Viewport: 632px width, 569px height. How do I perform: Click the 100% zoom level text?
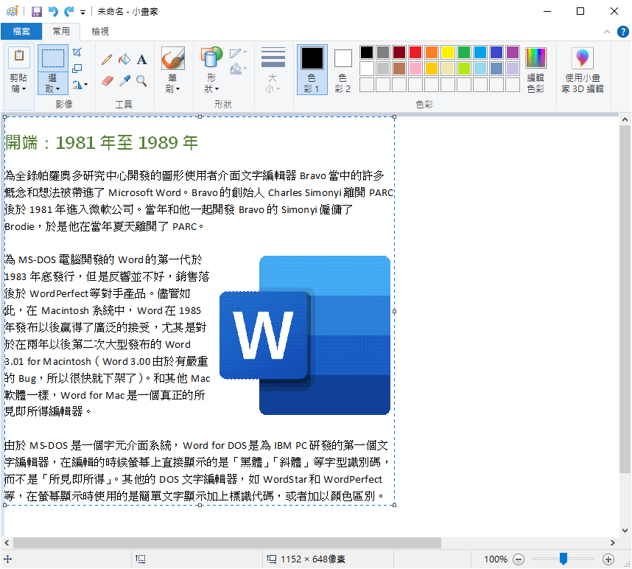496,559
